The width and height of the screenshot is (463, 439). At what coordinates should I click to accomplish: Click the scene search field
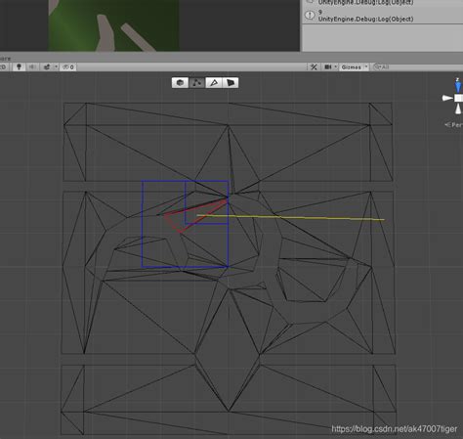pyautogui.click(x=418, y=66)
